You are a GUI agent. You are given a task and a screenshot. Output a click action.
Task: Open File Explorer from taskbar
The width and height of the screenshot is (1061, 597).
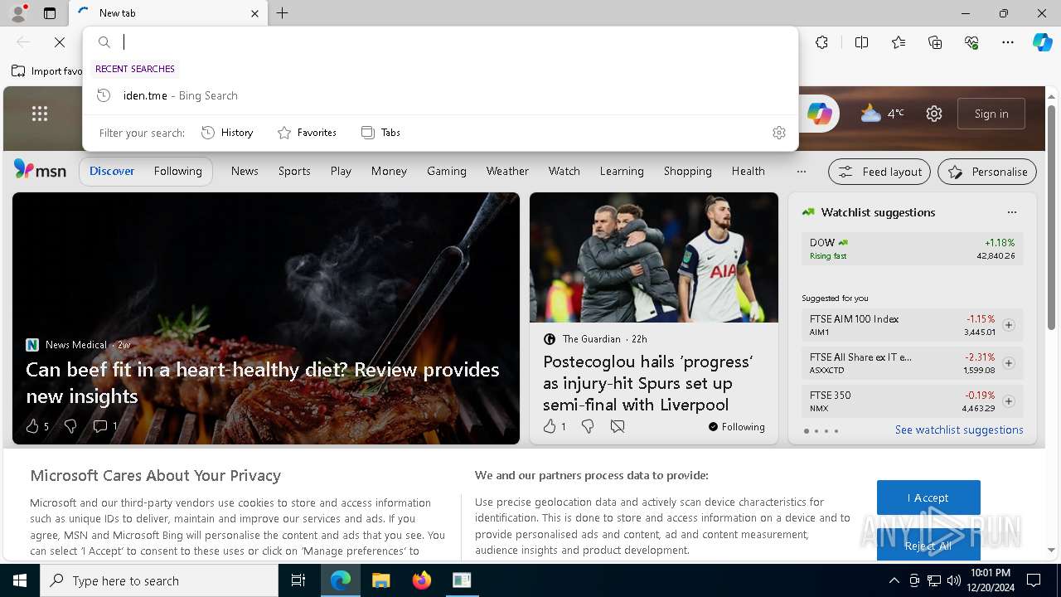[380, 580]
